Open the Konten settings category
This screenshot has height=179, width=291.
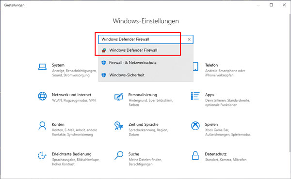coord(67,129)
